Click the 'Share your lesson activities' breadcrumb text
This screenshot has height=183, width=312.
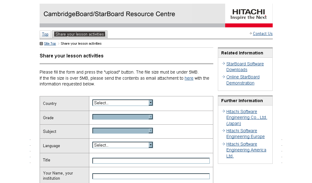pyautogui.click(x=81, y=43)
